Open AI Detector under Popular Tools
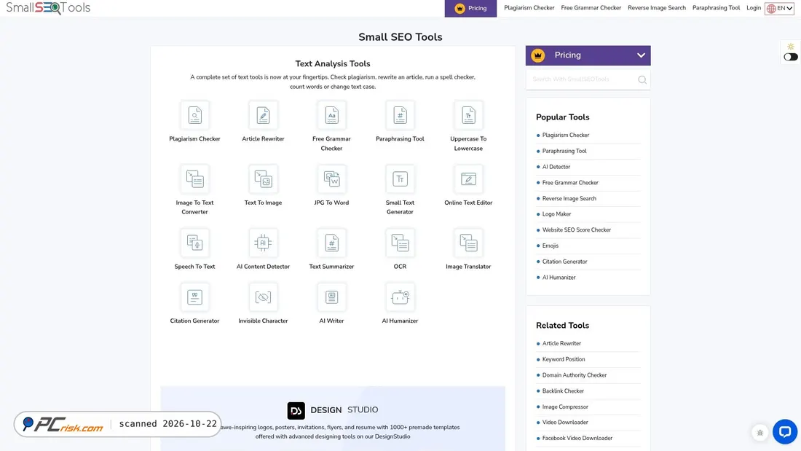 coord(556,167)
